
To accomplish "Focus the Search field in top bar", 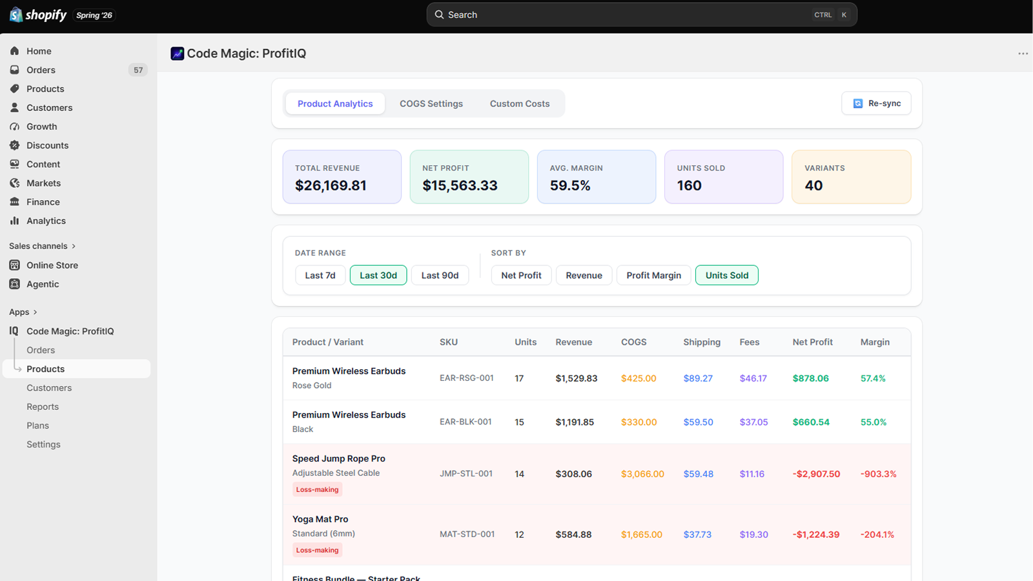I will pos(642,15).
